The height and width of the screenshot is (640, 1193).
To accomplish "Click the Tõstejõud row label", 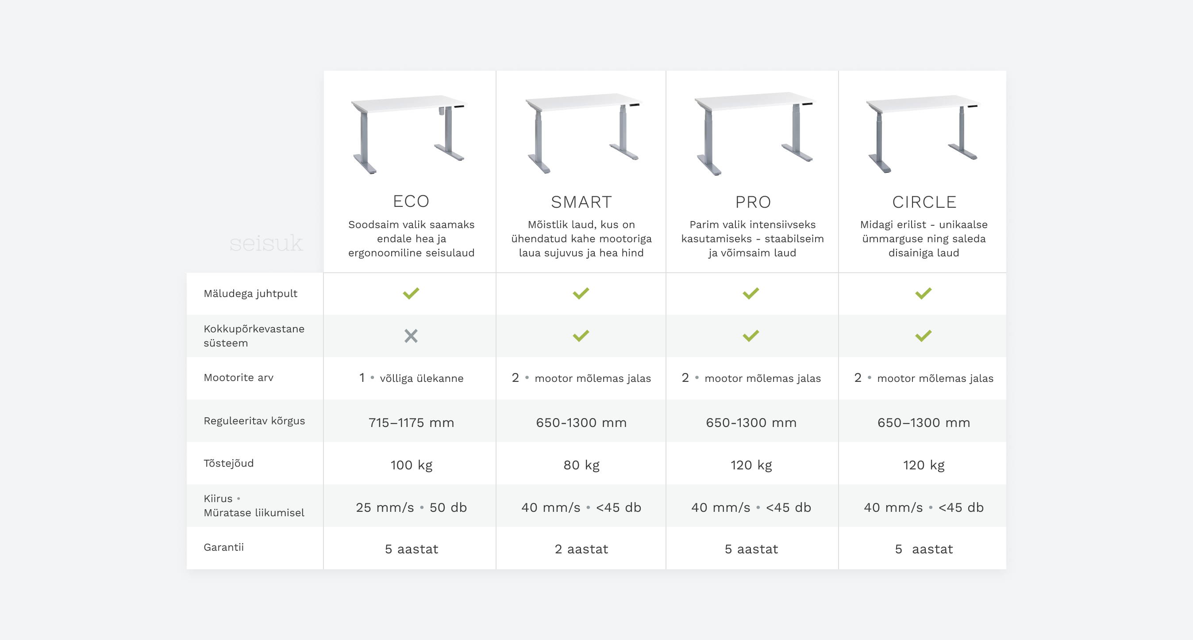I will click(x=229, y=463).
